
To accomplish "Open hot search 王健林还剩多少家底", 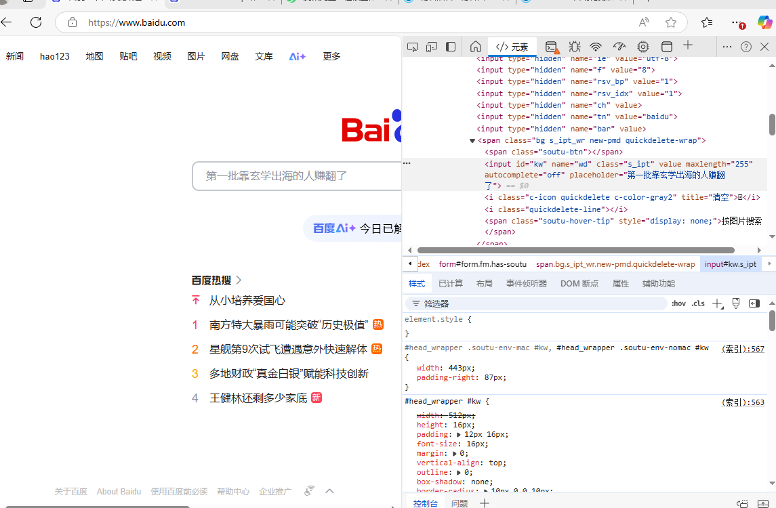I will (258, 398).
